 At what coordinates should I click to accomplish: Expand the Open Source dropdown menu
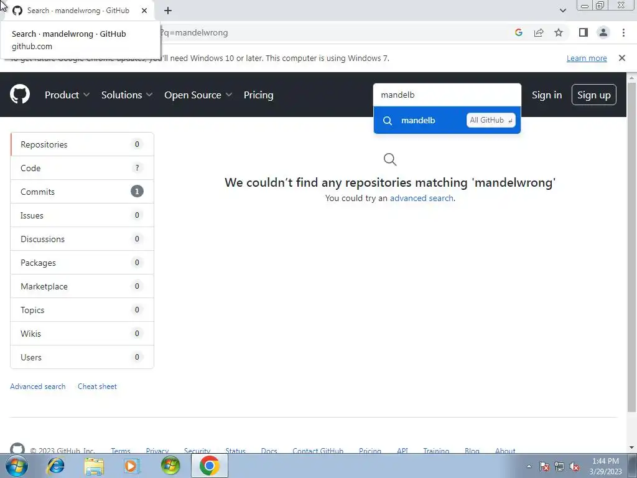pos(198,95)
